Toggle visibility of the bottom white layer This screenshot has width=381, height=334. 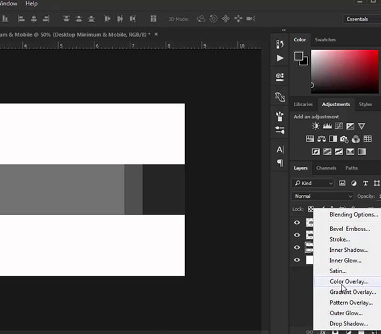297,260
